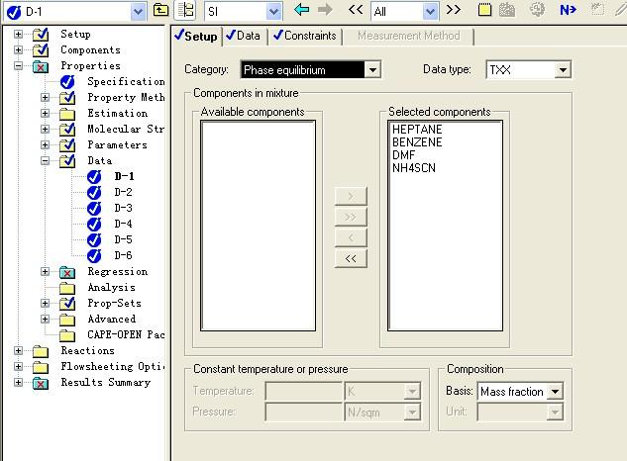This screenshot has width=627, height=461.
Task: Open the D-1 object name dropdown
Action: point(138,12)
